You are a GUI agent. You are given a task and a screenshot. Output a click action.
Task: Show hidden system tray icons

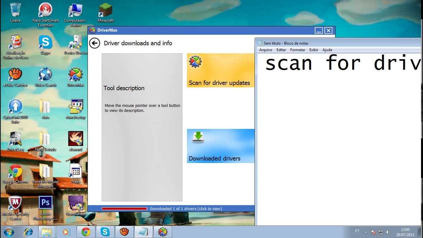pyautogui.click(x=365, y=232)
